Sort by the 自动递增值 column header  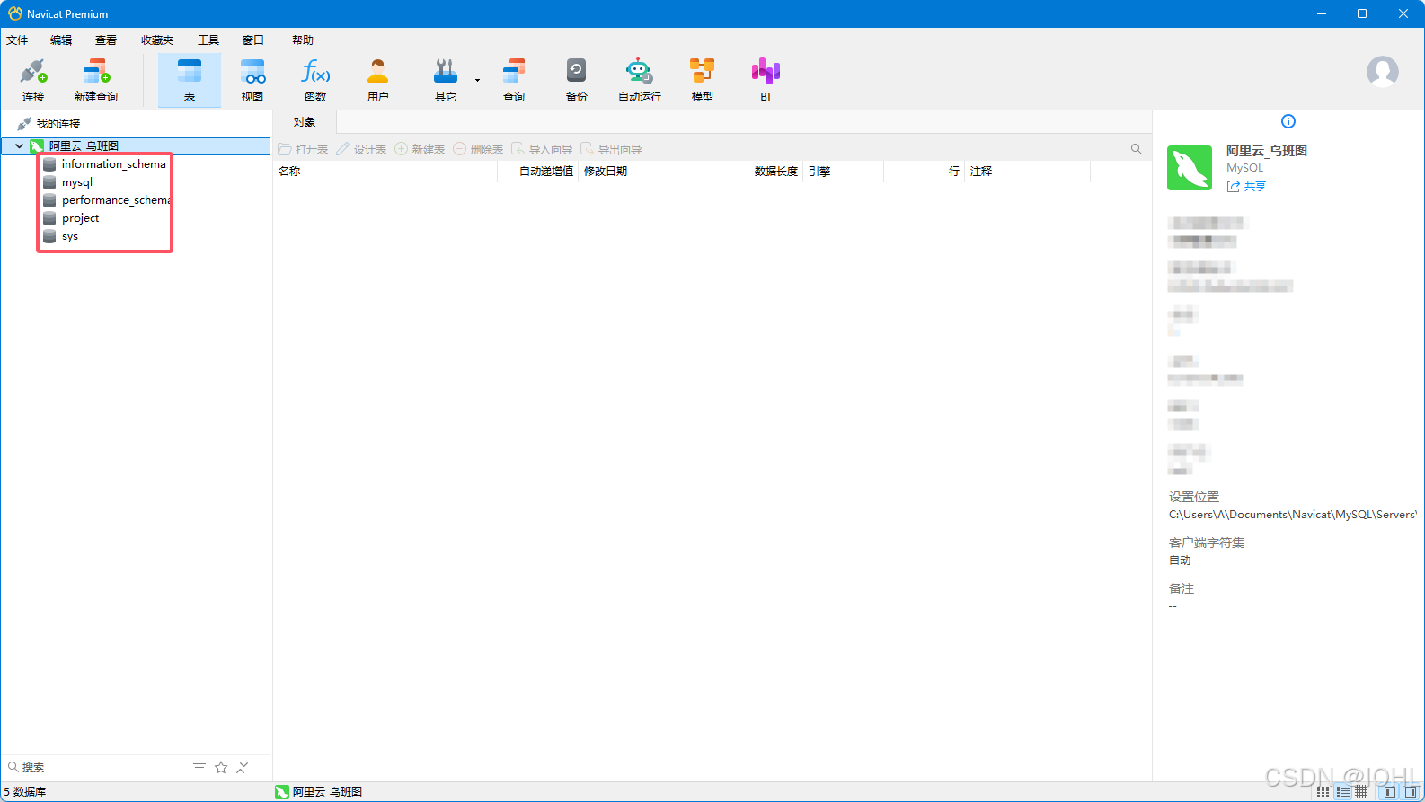[537, 171]
